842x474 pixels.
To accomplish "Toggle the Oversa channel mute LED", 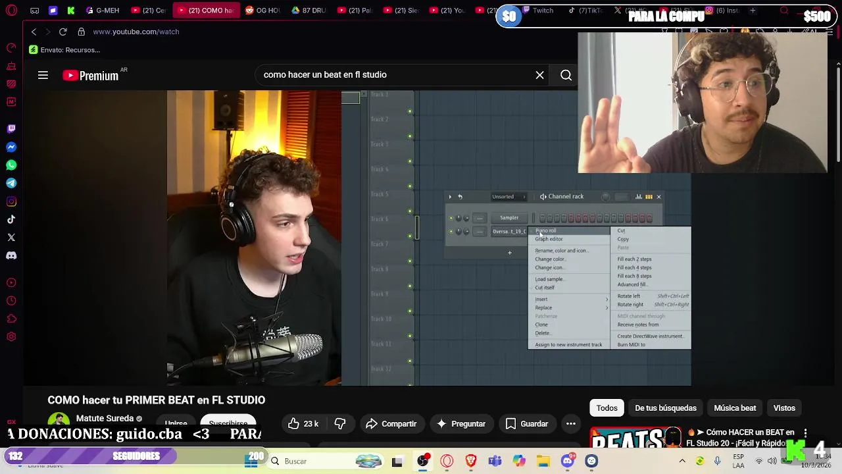I will pyautogui.click(x=451, y=232).
